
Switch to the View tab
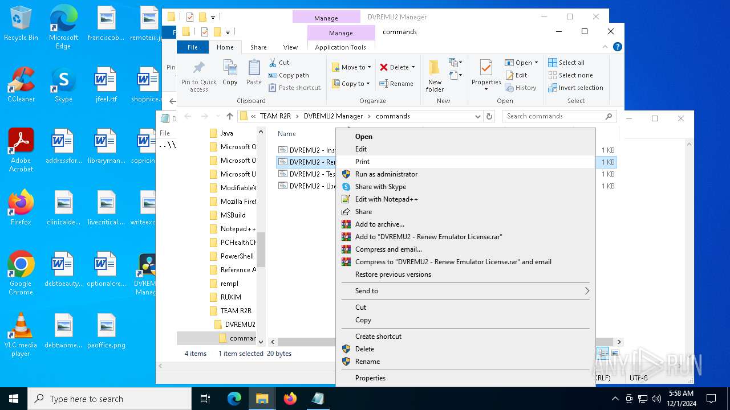[290, 47]
